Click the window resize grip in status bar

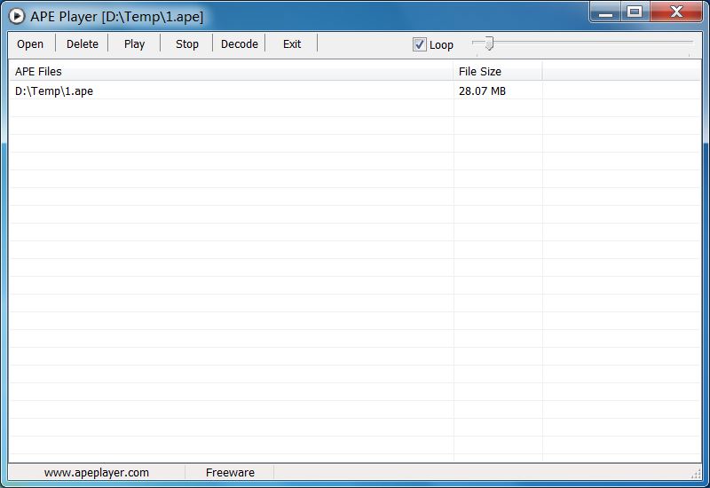coord(696,474)
